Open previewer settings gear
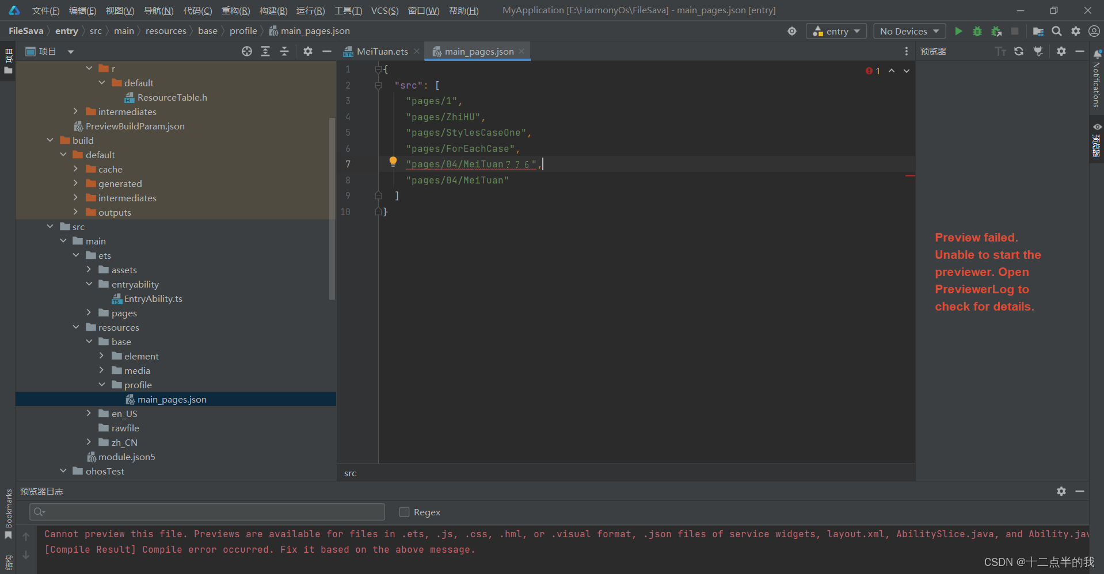The height and width of the screenshot is (574, 1104). [x=1061, y=51]
